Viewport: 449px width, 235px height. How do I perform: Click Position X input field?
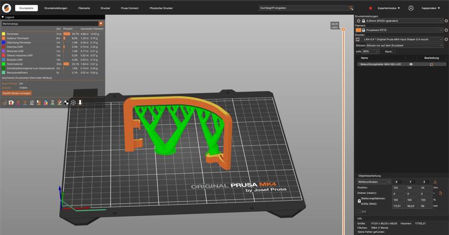point(398,188)
